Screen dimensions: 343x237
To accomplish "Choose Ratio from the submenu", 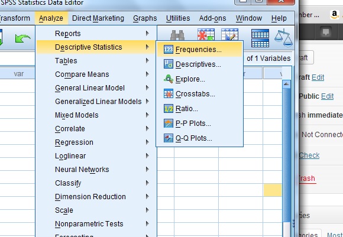I will point(199,109).
